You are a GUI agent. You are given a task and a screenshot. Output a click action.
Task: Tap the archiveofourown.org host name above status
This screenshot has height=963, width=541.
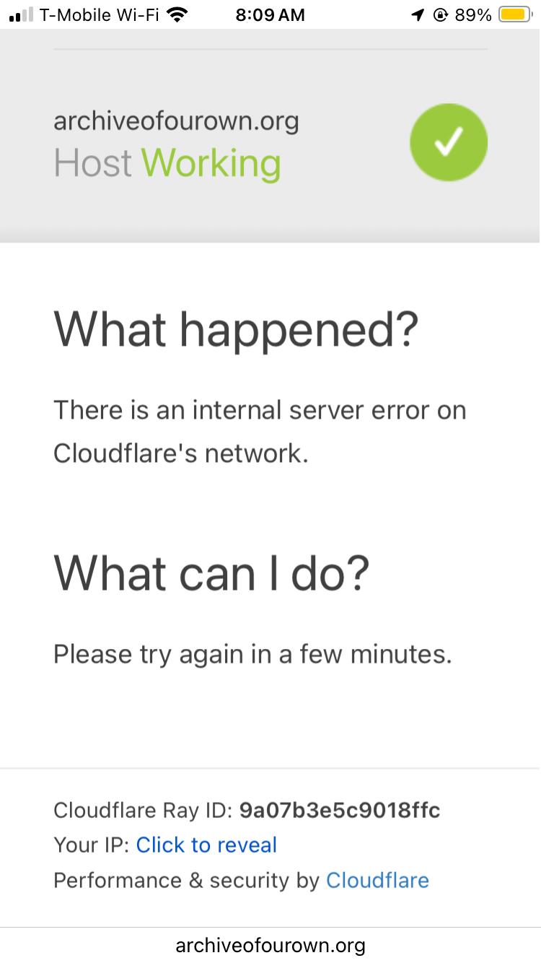pos(176,121)
